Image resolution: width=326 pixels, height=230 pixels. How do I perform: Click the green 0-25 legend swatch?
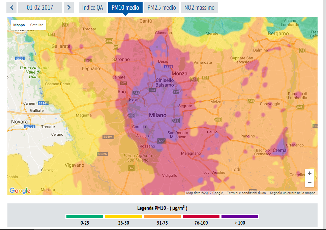click(85, 217)
